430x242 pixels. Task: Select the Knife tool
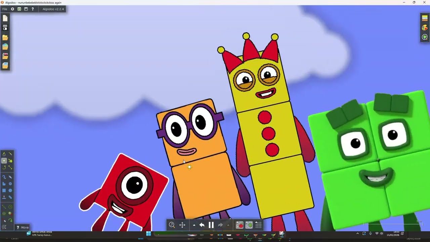coord(10,154)
